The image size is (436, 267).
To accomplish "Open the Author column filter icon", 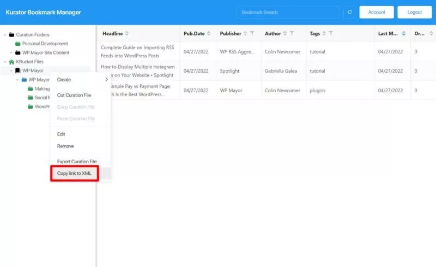I will point(292,33).
